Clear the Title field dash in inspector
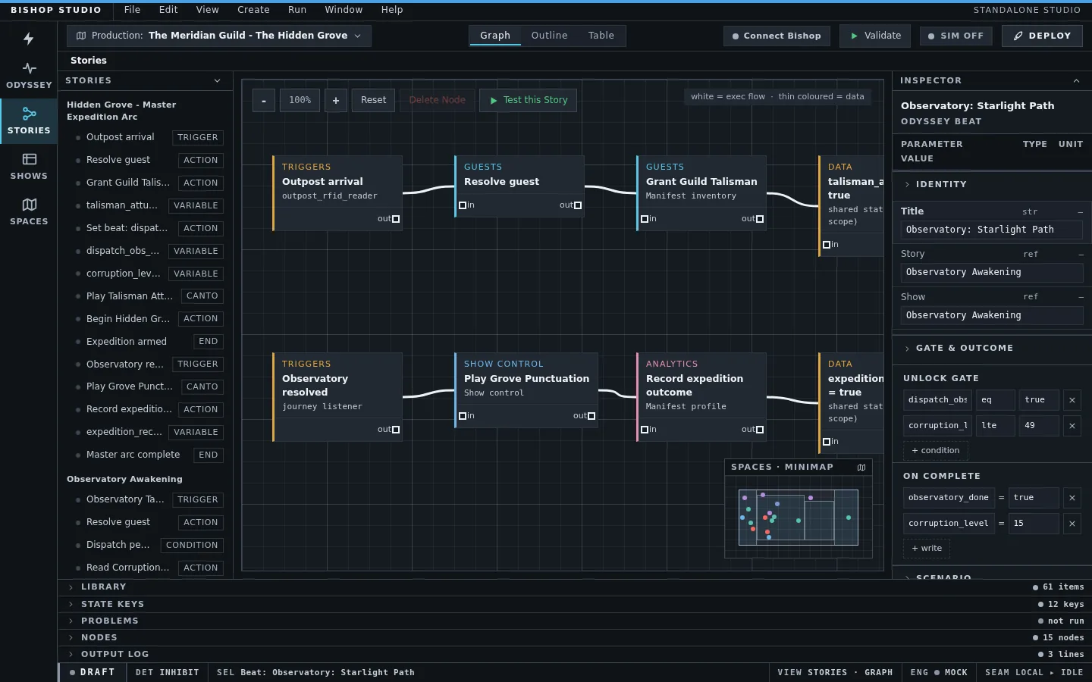Image resolution: width=1092 pixels, height=682 pixels. coord(1080,212)
